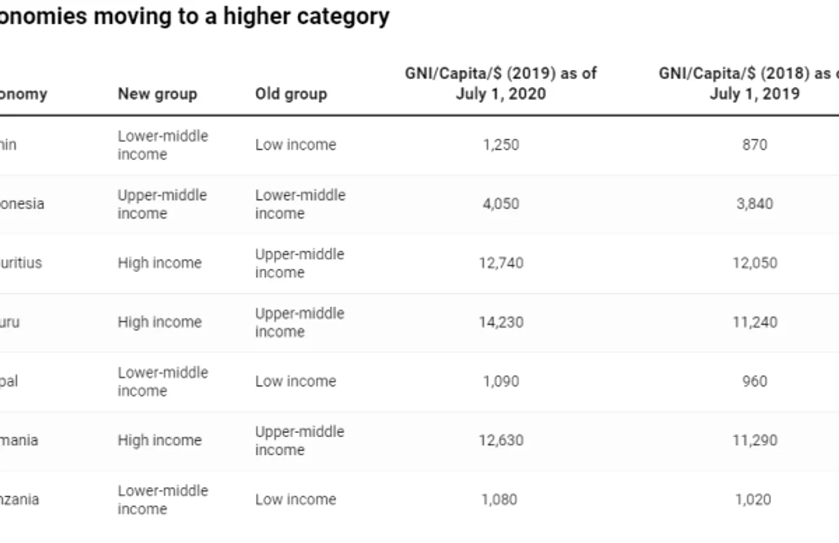This screenshot has height=543, width=839.
Task: Click the 1,250 GNI value
Action: pyautogui.click(x=501, y=145)
